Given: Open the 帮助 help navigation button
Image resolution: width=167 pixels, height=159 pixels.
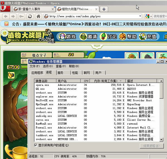Looking at the screenshot, I should pos(128,36).
